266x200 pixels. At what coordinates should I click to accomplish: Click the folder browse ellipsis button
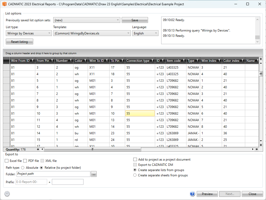pos(94,174)
